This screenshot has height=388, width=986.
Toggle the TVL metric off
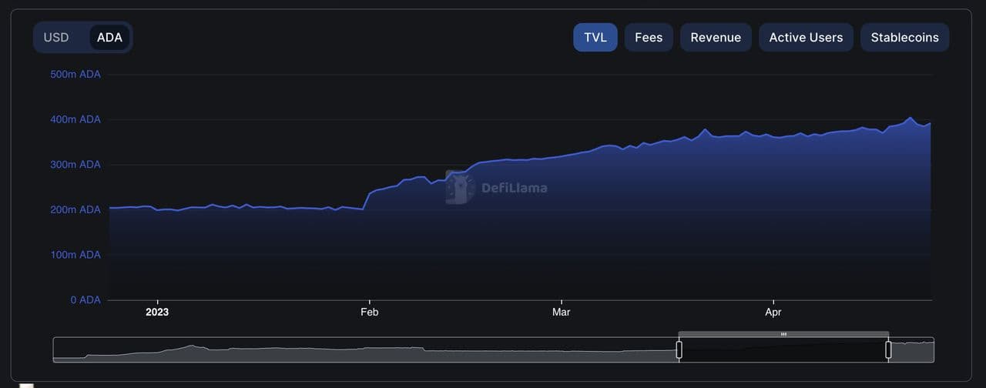pos(595,37)
